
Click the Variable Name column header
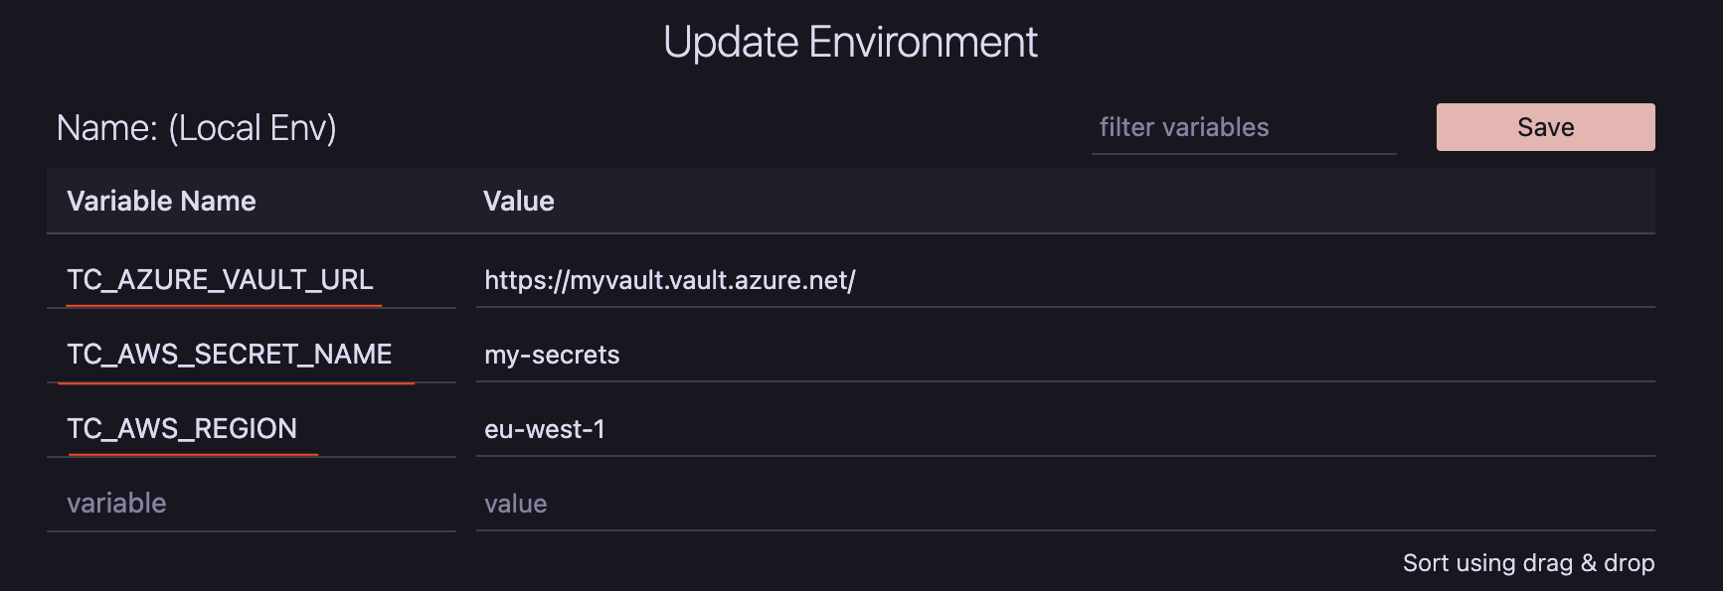[161, 202]
